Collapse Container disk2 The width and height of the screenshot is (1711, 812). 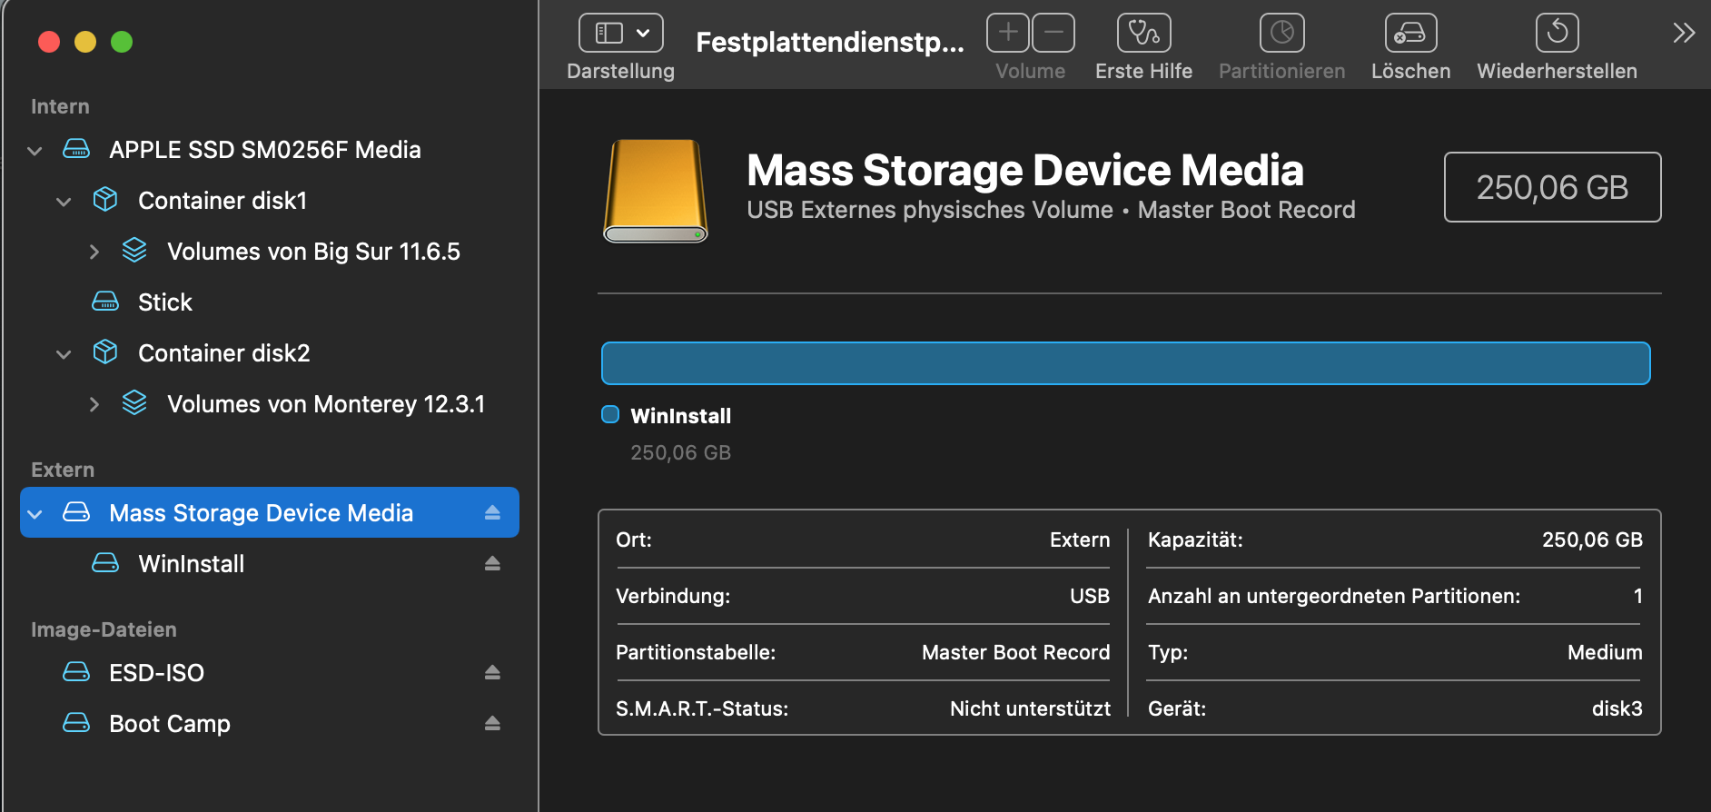tap(64, 354)
